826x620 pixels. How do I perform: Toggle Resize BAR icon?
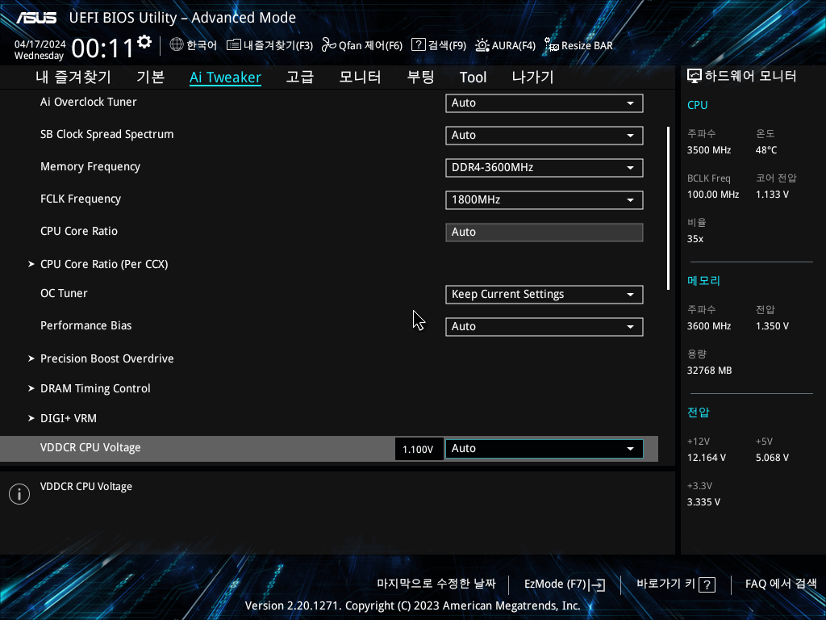(x=552, y=45)
